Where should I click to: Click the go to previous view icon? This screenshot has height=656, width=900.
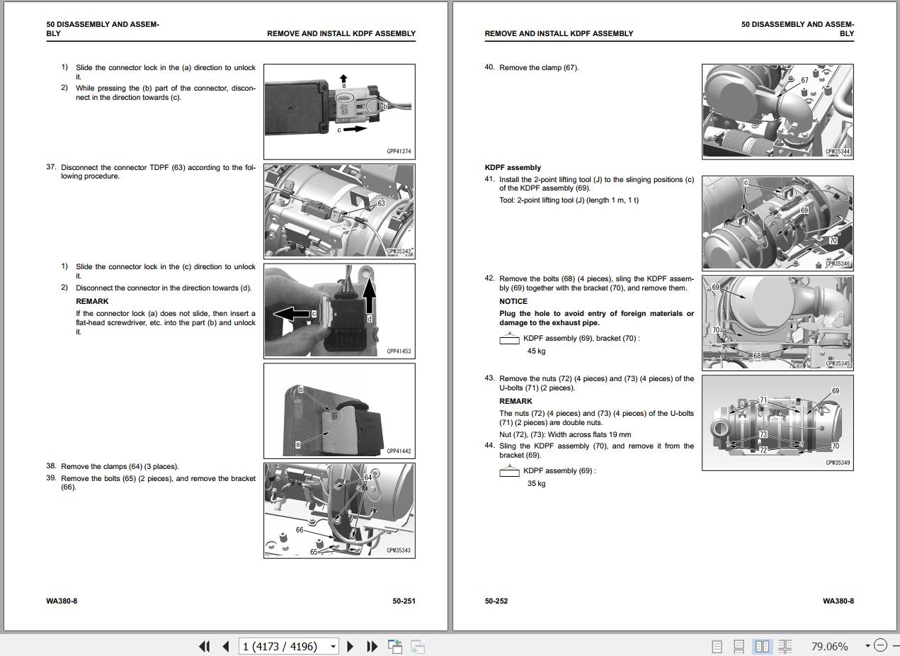click(x=395, y=646)
